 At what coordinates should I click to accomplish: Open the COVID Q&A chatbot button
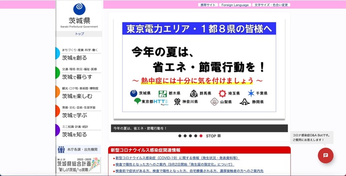[325, 155]
